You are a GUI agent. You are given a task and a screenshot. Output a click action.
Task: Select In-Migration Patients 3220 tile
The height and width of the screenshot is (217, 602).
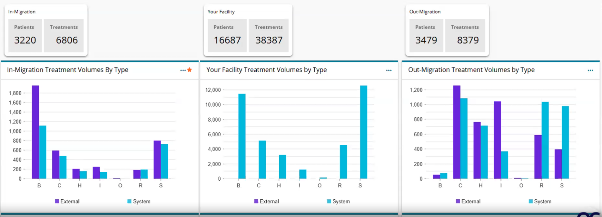(25, 35)
